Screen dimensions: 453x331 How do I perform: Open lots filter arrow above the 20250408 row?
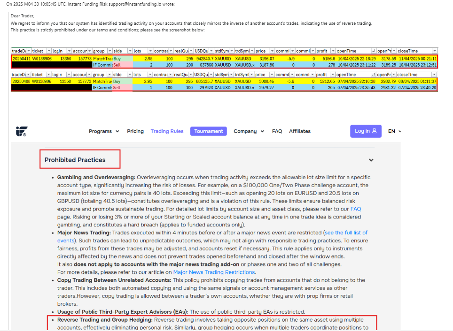[x=150, y=75]
